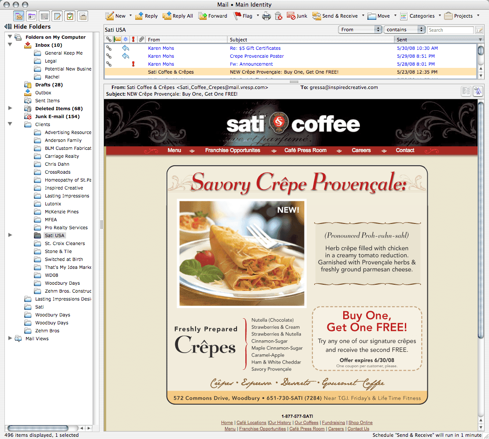The width and height of the screenshot is (489, 439).
Task: Click inside the Search text field
Action: coord(449,30)
